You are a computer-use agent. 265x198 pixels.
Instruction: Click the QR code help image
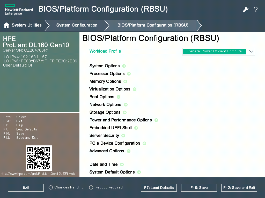click(39, 158)
